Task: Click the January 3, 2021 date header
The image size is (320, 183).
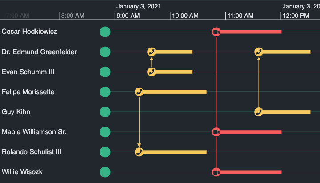Action: (138, 7)
